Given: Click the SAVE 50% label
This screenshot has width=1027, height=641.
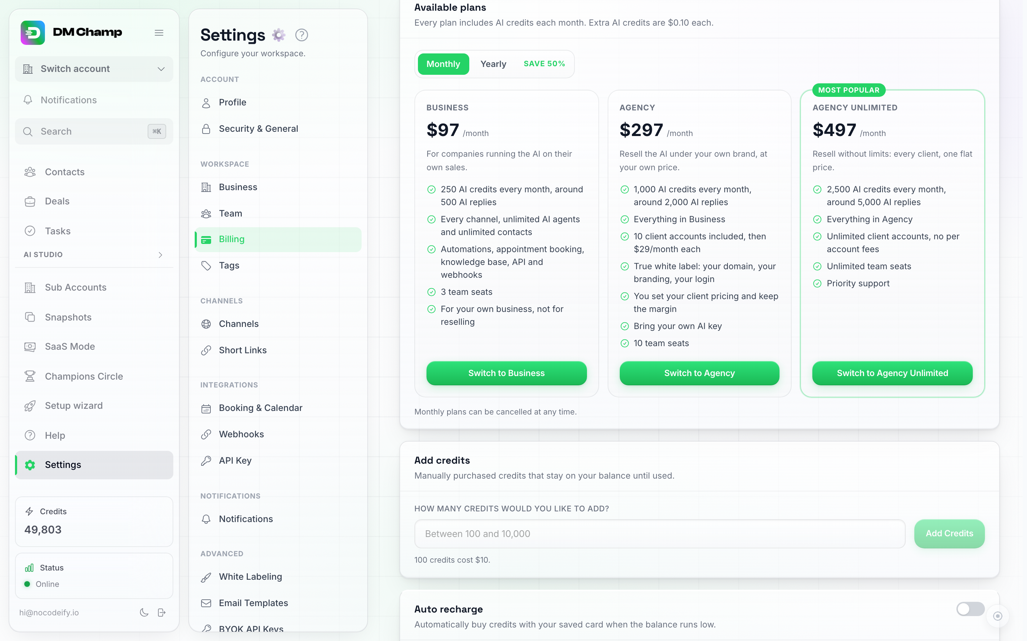Looking at the screenshot, I should point(544,64).
